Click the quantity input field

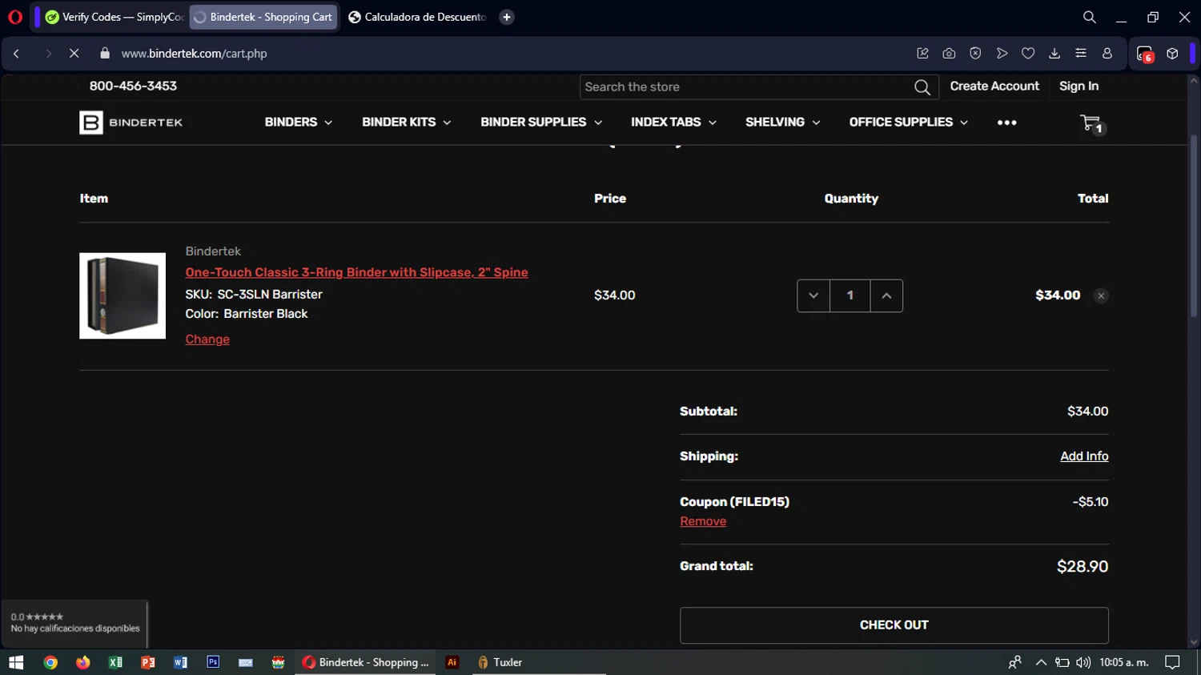click(850, 295)
